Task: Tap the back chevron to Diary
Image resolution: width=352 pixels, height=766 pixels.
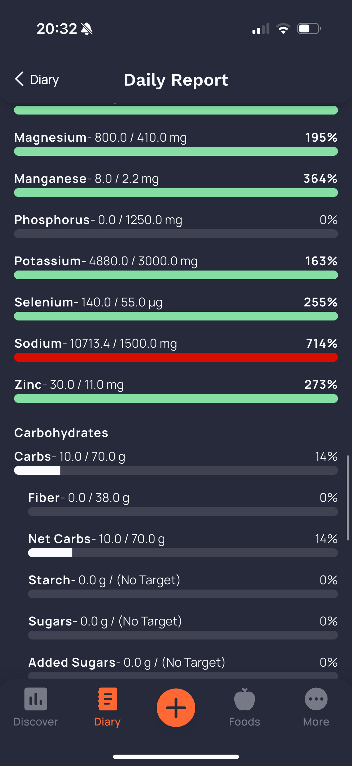Action: coord(19,79)
